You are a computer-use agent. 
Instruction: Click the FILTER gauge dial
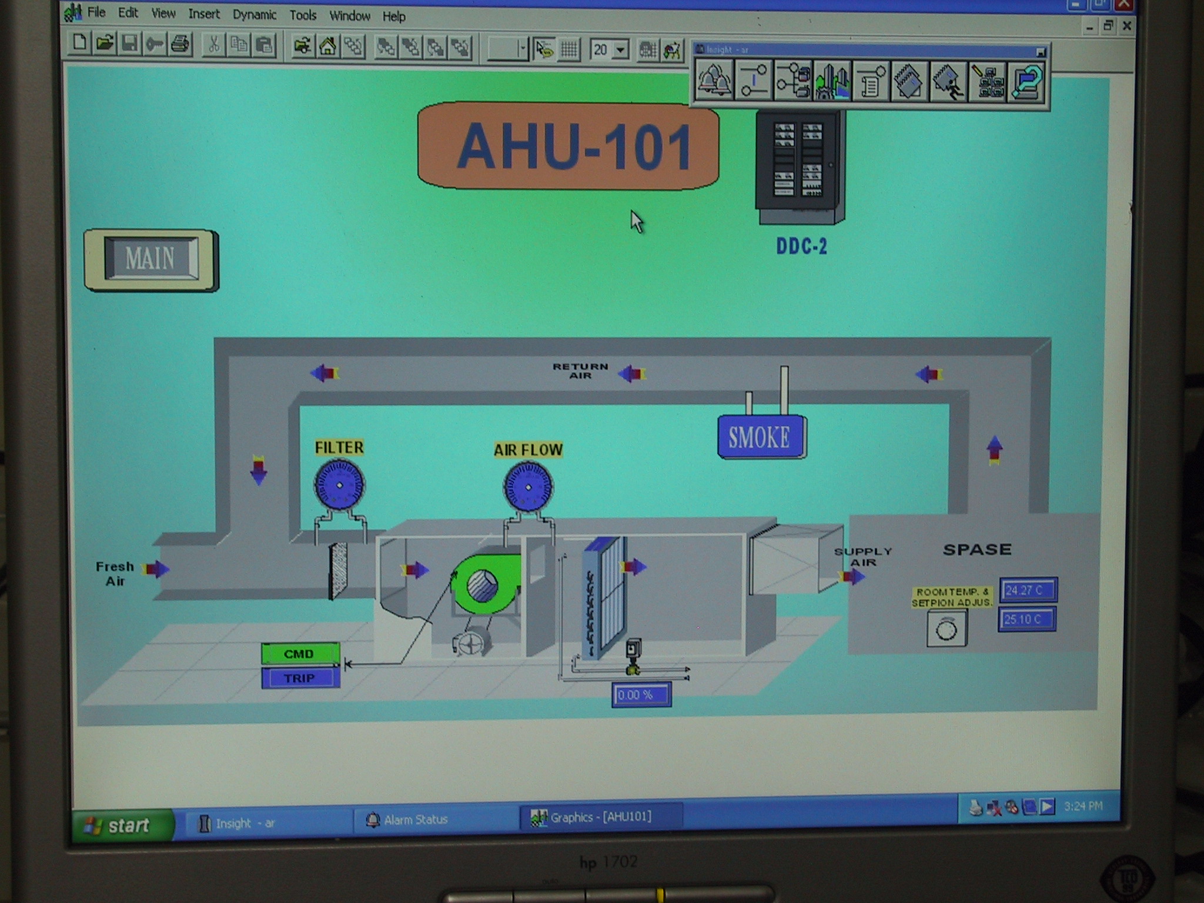339,484
